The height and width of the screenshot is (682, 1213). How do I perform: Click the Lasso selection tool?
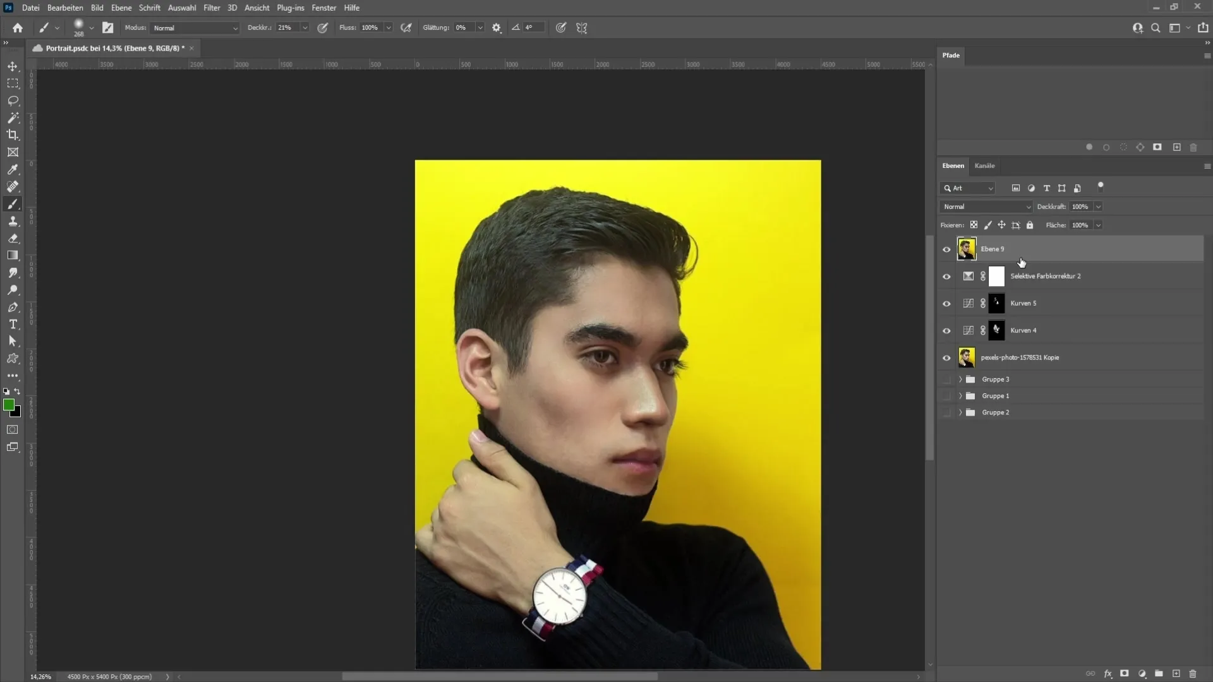point(13,100)
